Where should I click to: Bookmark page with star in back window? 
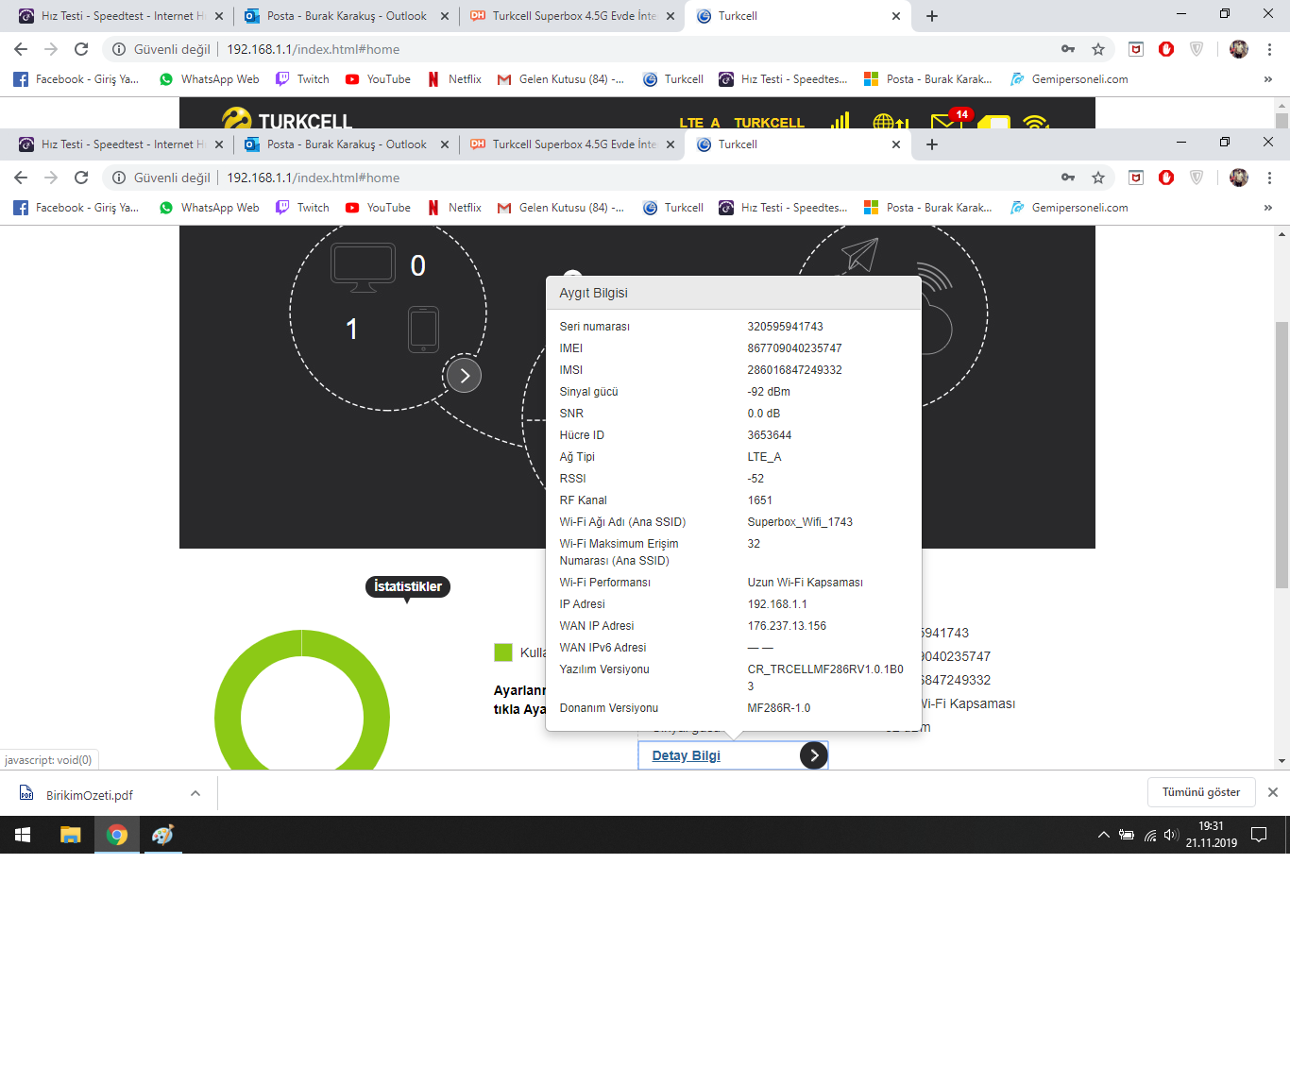(x=1098, y=49)
